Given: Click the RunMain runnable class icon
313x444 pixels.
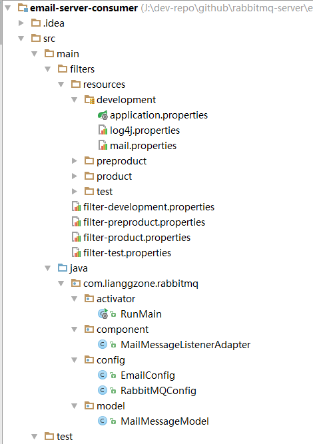Looking at the screenshot, I should pyautogui.click(x=103, y=314).
